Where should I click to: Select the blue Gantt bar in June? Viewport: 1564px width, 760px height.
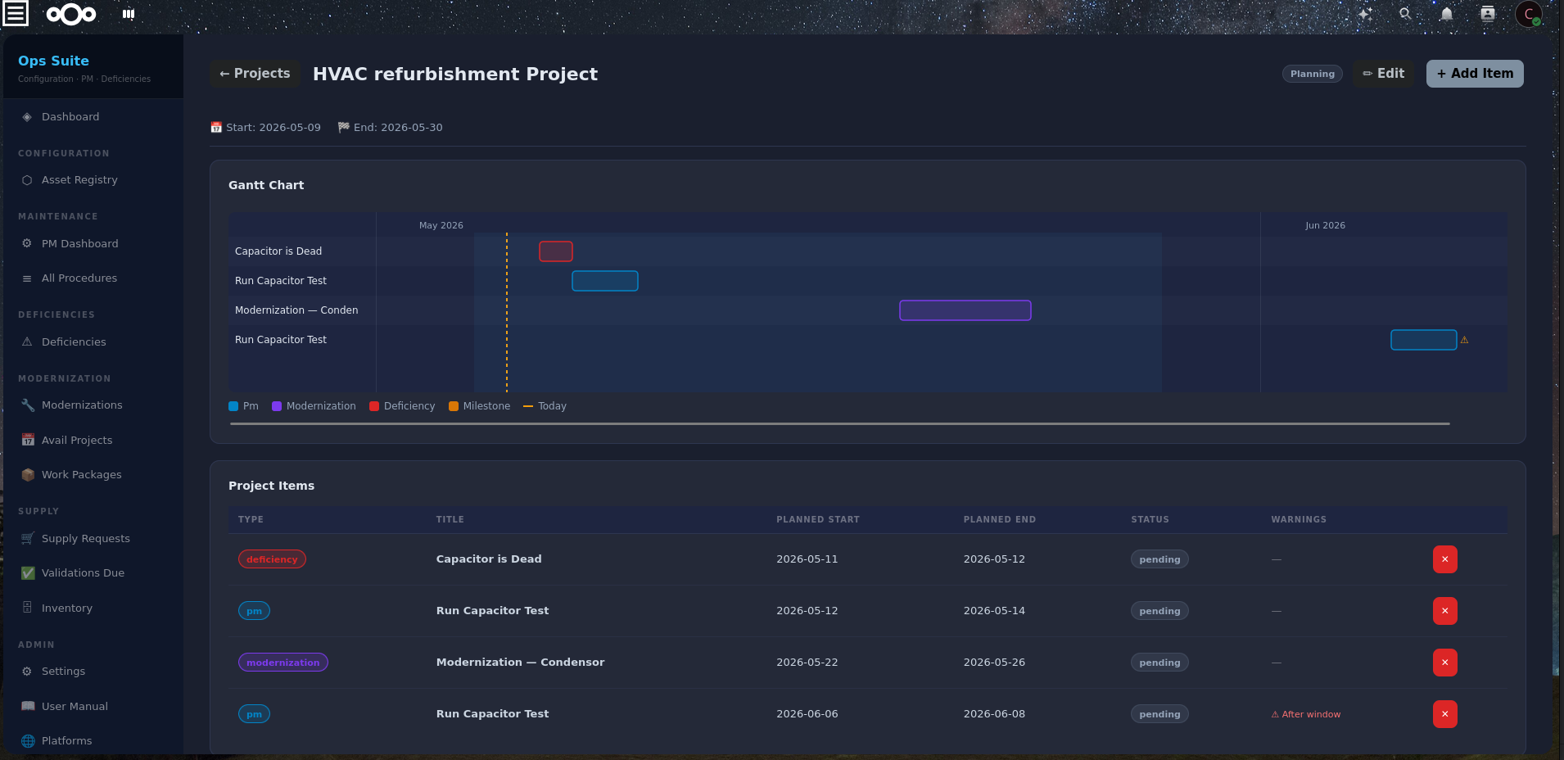(x=1424, y=340)
